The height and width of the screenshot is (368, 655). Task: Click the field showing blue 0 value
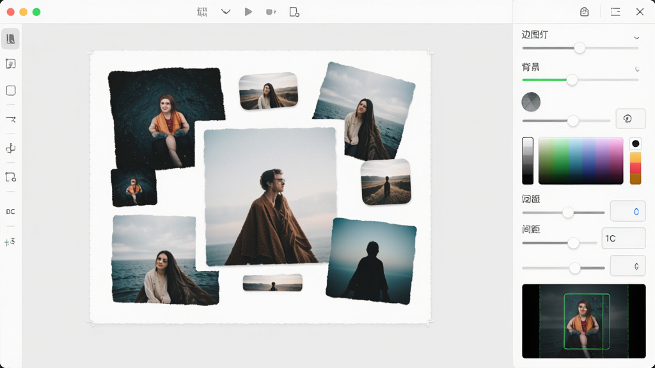(627, 211)
